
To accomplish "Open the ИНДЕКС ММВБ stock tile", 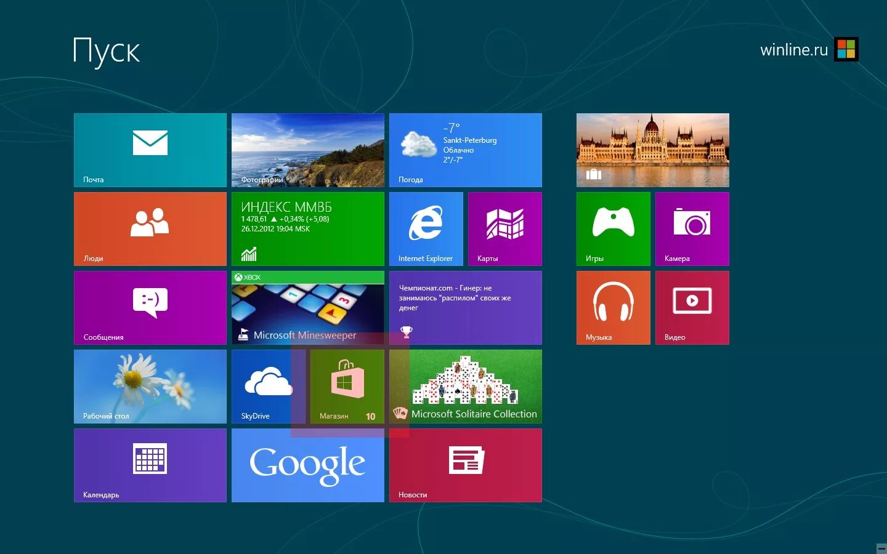I will coord(307,228).
